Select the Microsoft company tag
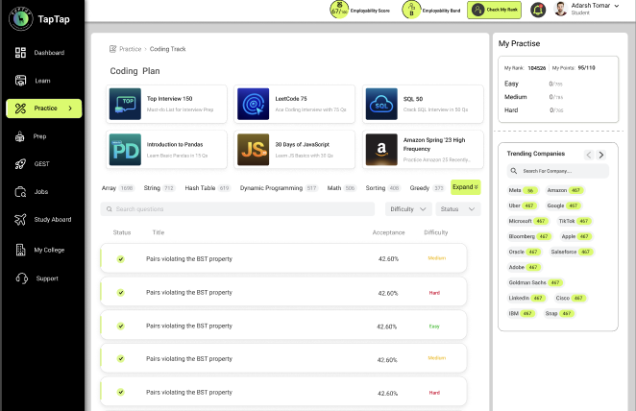Viewport: 636px width, 411px height. coord(528,221)
